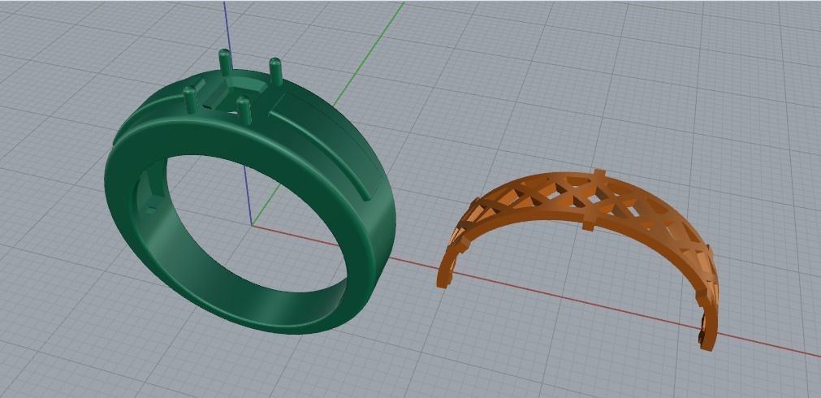Screen dimensions: 821x398
Task: Click the tallest prong on the green ring
Action: tap(226, 63)
